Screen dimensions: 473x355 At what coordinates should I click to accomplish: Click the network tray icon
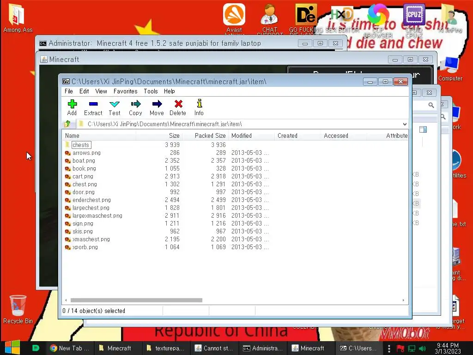coord(412,349)
